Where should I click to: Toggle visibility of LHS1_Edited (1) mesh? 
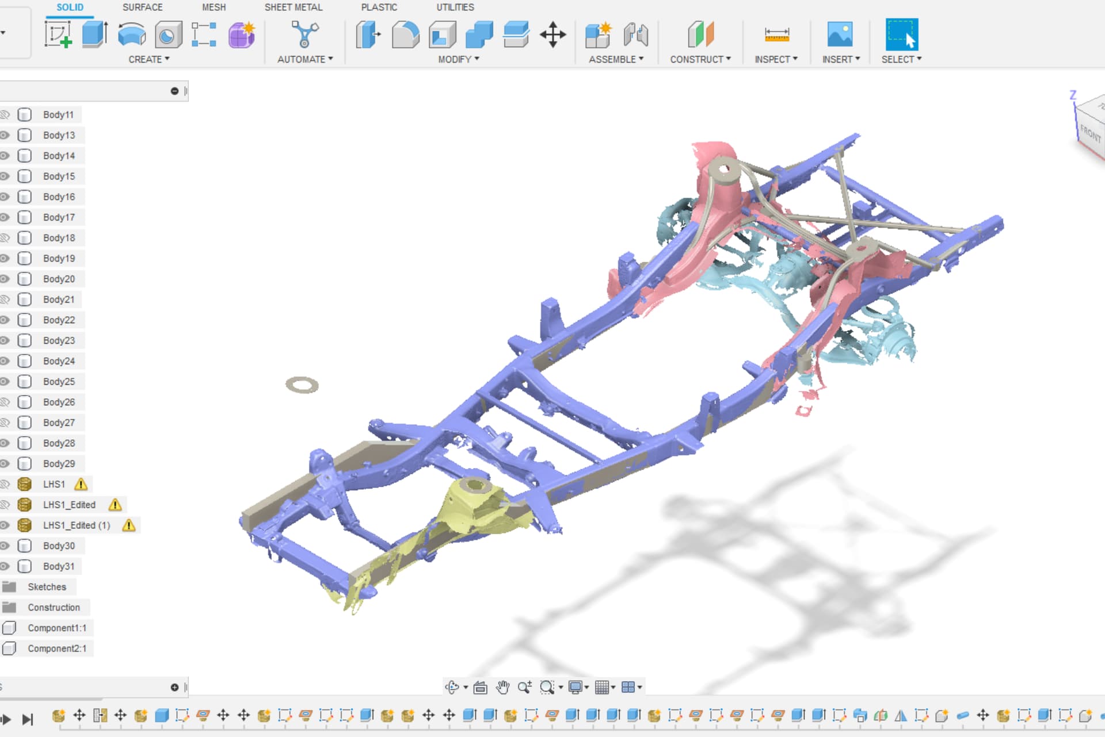pos(5,525)
